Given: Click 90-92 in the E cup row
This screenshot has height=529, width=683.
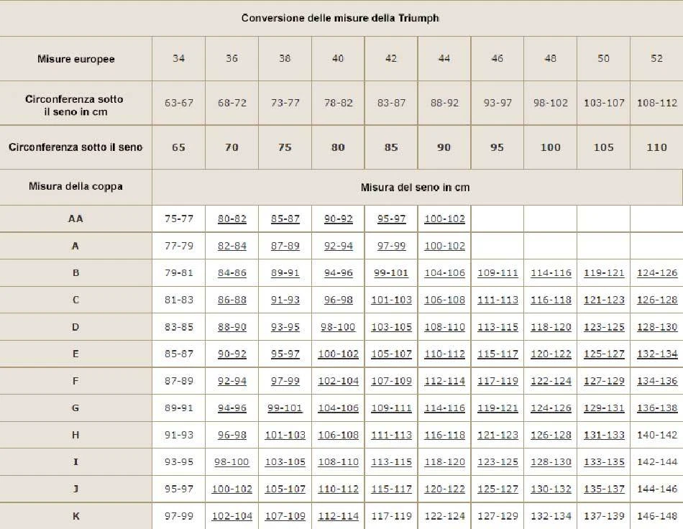Looking at the screenshot, I should [x=232, y=354].
